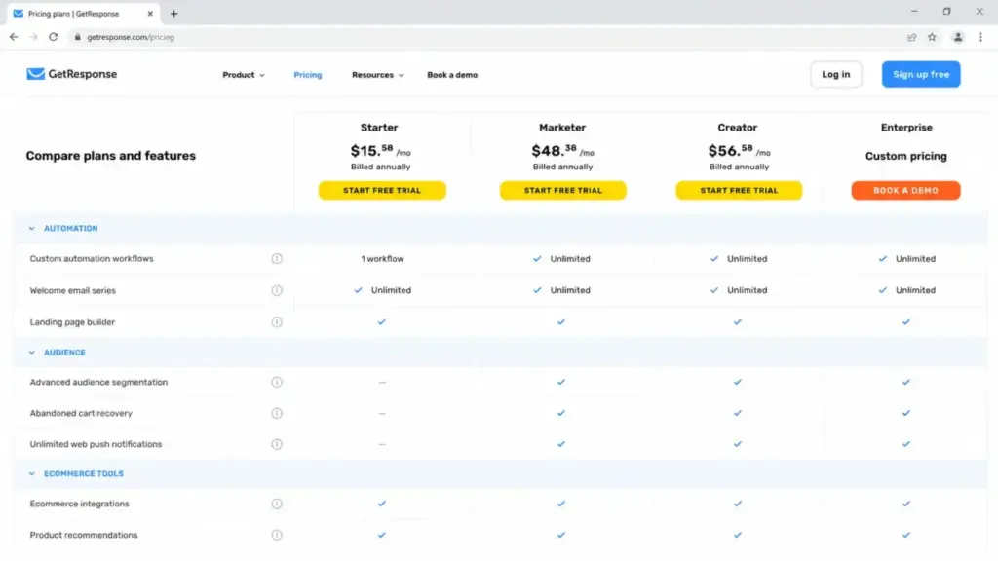Show info for Welcome email series

click(277, 290)
